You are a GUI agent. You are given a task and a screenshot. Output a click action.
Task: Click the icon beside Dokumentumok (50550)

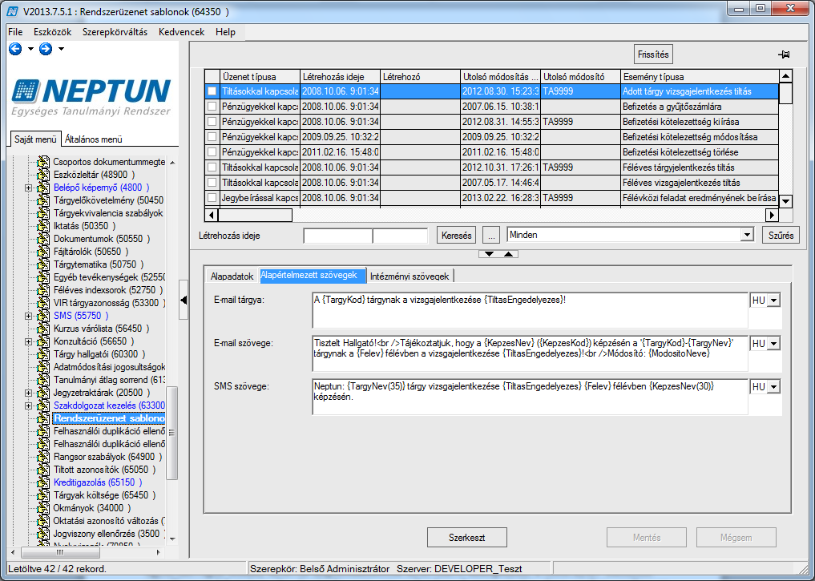pyautogui.click(x=44, y=239)
